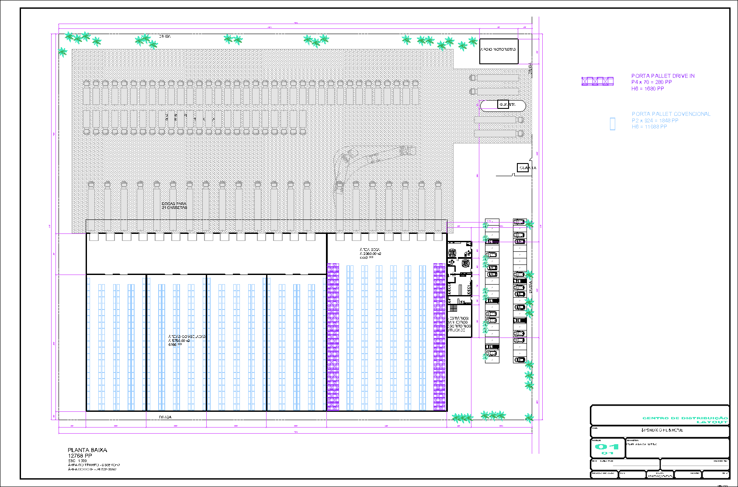Click the PORTA PALLET COVENCIONAL legend text
This screenshot has width=738, height=487.
671,114
